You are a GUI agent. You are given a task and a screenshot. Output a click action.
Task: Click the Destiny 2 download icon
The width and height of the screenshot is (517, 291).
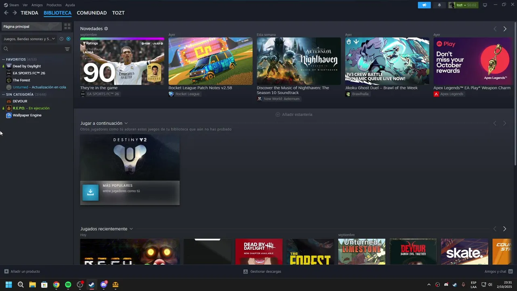90,192
